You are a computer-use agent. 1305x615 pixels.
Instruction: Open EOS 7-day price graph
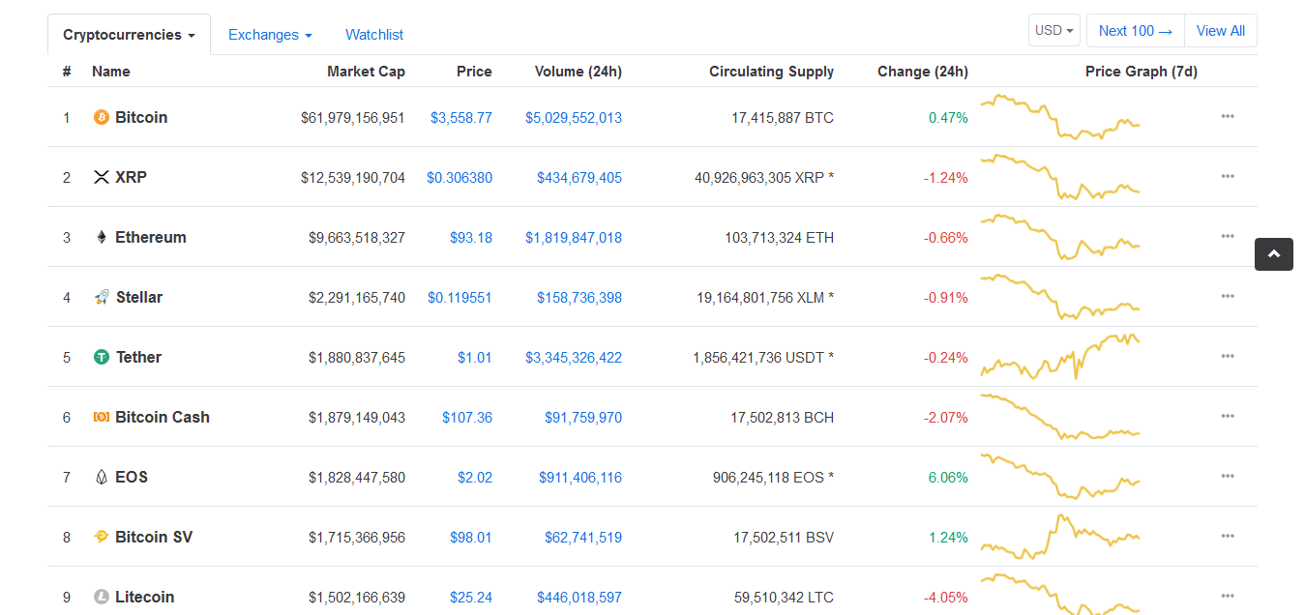point(1060,477)
